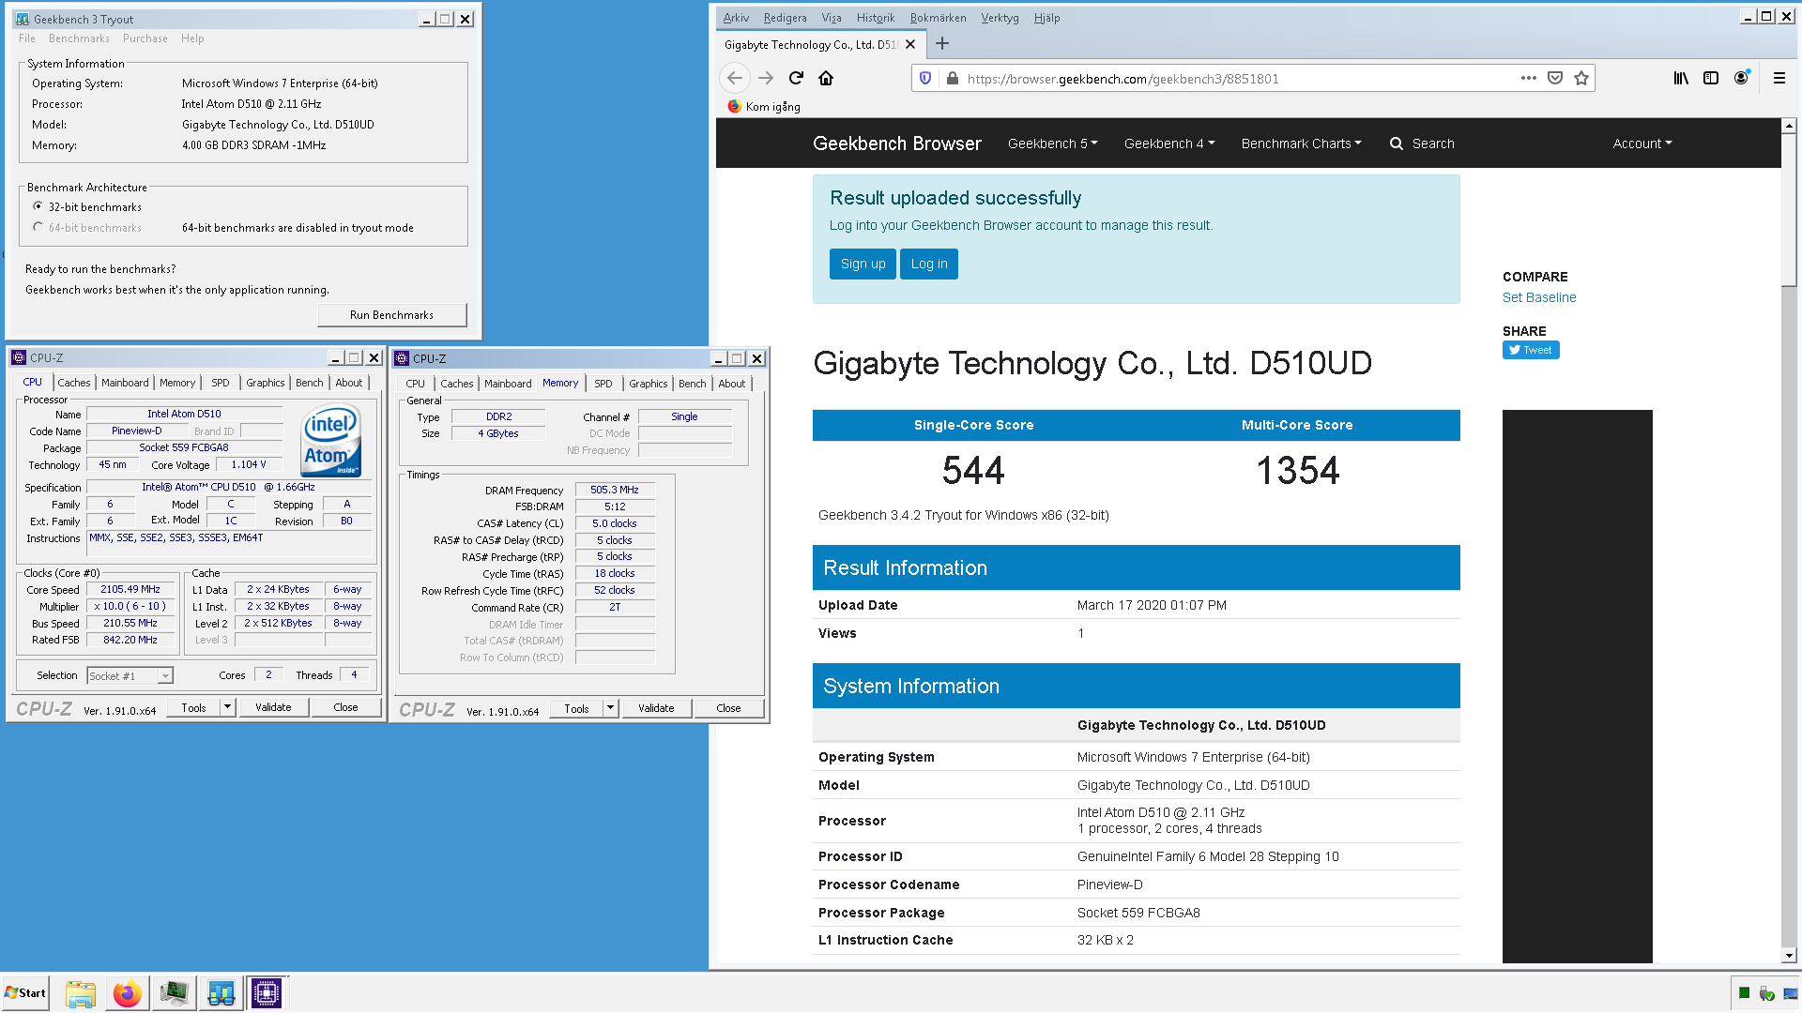Screen dimensions: 1802x1013
Task: Click the browser vertical scrollbar thumb
Action: (x=1789, y=208)
